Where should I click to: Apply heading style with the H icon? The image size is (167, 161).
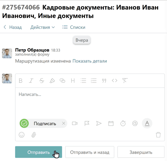tap(73, 81)
